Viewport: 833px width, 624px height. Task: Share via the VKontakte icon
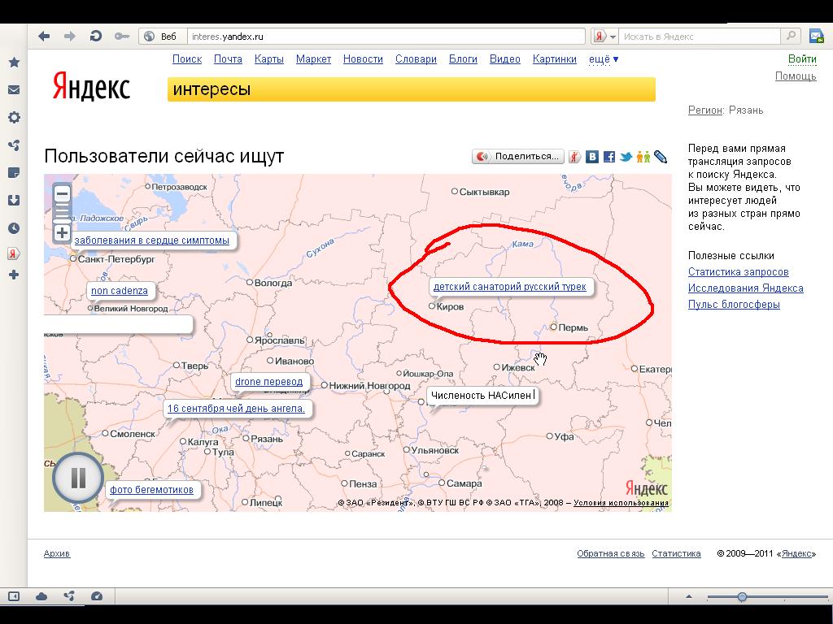click(592, 157)
